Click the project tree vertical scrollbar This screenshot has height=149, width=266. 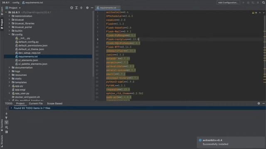click(93, 43)
